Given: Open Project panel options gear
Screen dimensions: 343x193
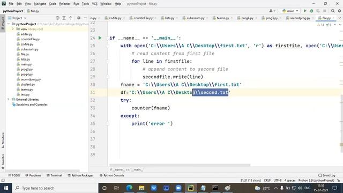Looking at the screenshot, I should tap(79, 18).
